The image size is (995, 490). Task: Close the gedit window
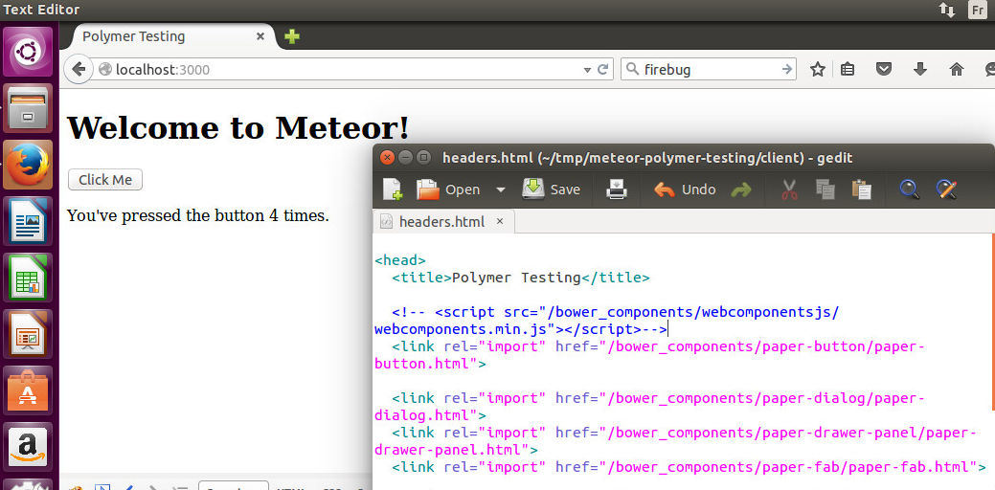pos(387,158)
